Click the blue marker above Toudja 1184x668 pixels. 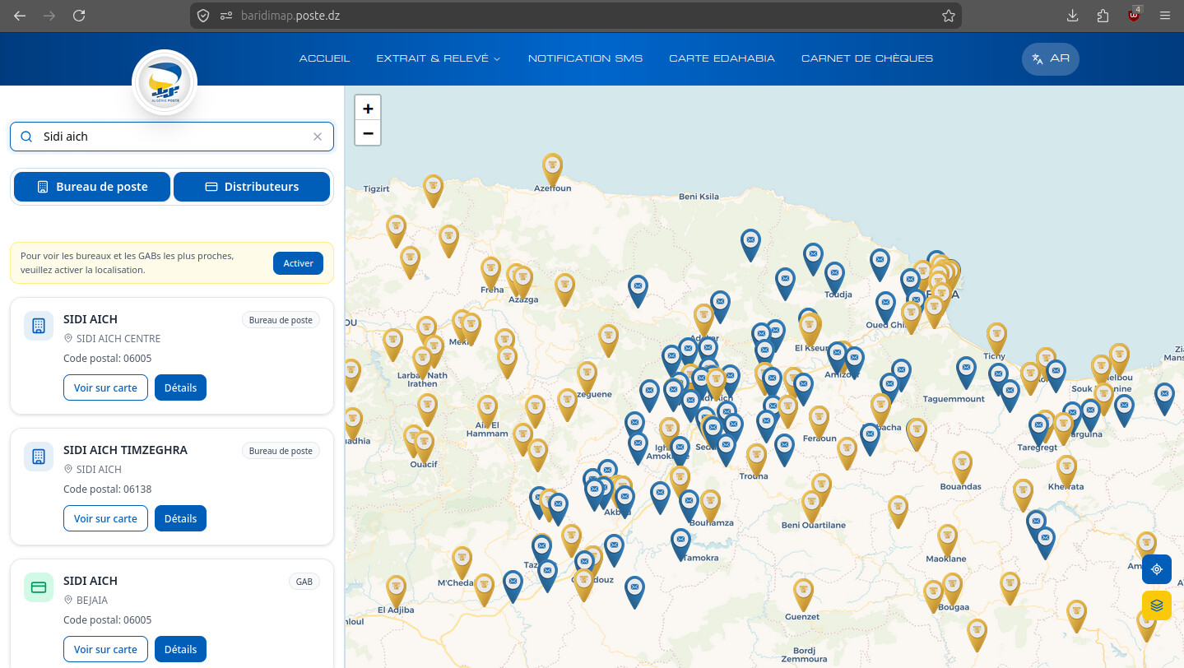[834, 276]
